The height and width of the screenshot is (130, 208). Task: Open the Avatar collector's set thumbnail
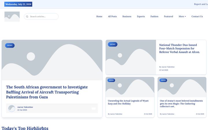pyautogui.click(x=182, y=87)
